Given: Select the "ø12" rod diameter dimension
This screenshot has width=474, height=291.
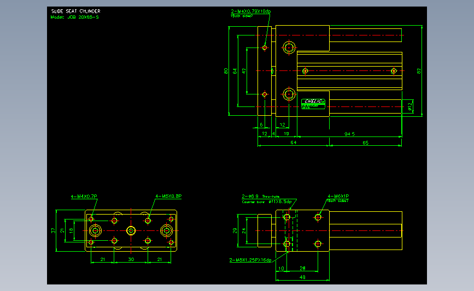Looking at the screenshot, I should tap(410, 106).
